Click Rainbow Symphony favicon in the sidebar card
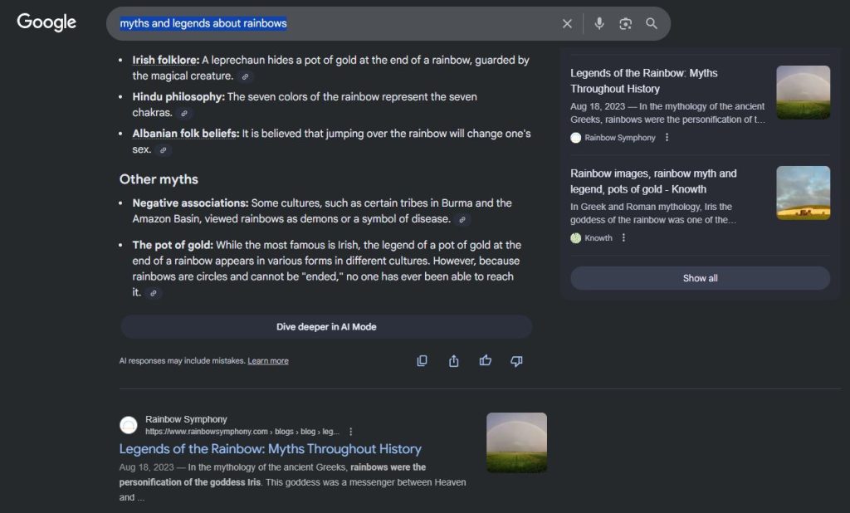The width and height of the screenshot is (850, 513). [x=576, y=138]
